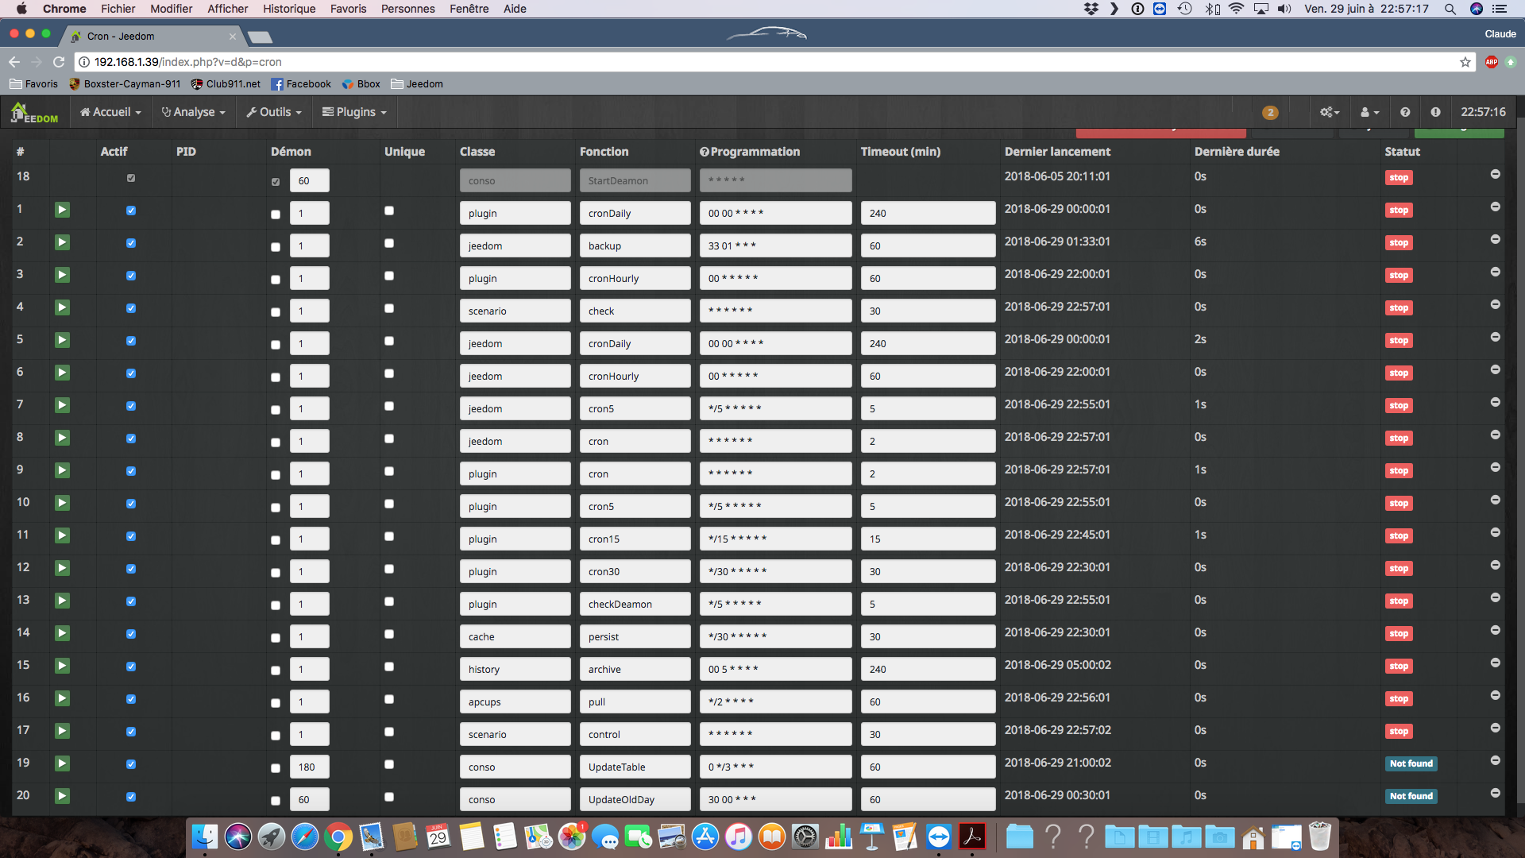This screenshot has width=1525, height=858.
Task: Toggle the Démon checkbox for row 18
Action: pos(274,180)
